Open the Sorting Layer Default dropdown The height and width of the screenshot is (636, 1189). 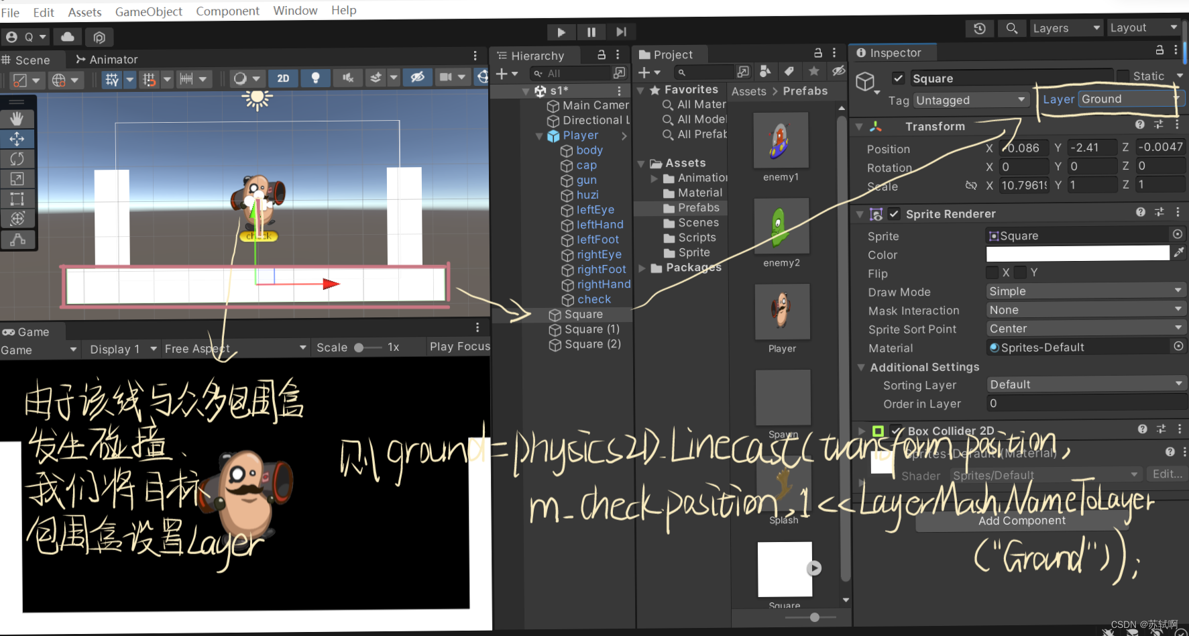pos(1086,384)
